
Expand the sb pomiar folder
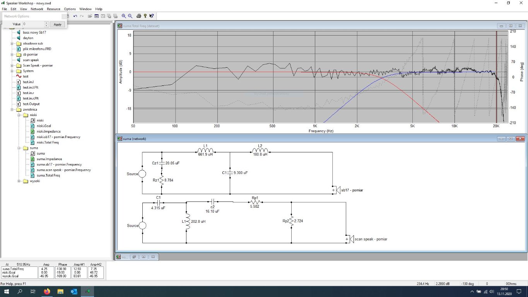click(13, 55)
